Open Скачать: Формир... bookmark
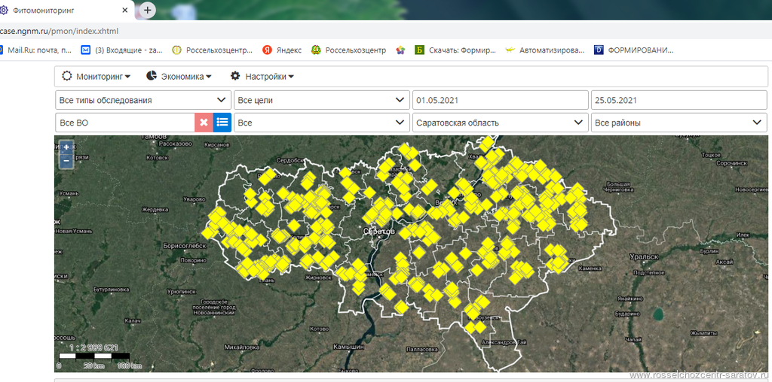The width and height of the screenshot is (772, 382). [455, 50]
